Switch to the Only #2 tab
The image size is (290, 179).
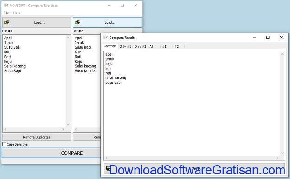click(x=140, y=46)
